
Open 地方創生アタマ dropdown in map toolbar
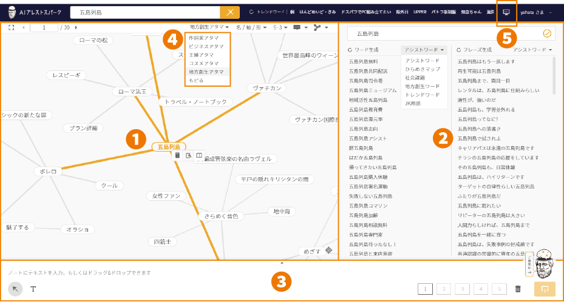pos(209,27)
